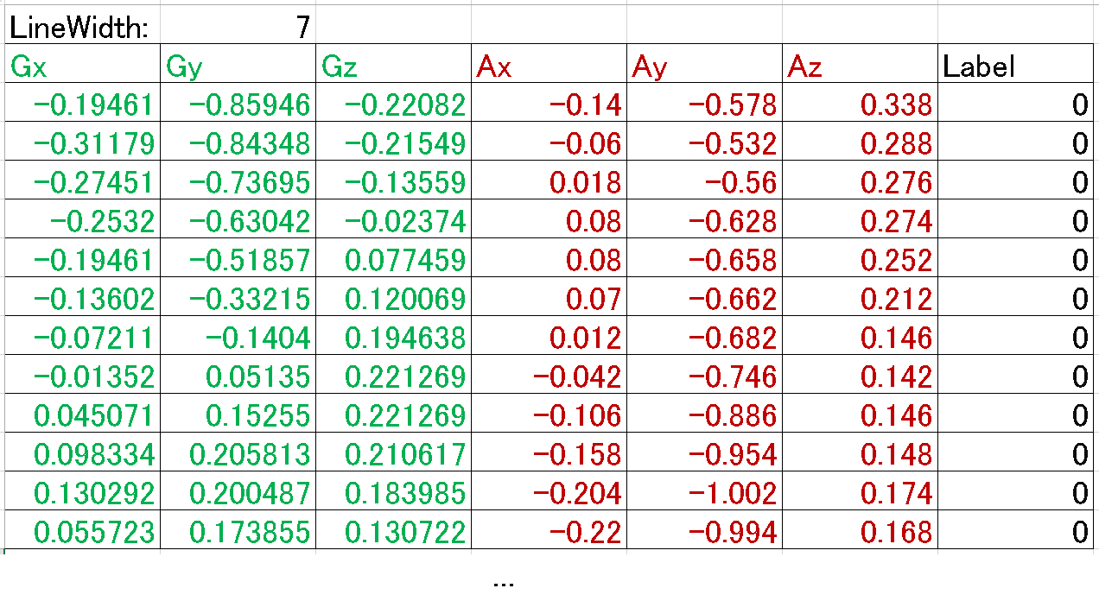Image resolution: width=1099 pixels, height=601 pixels.
Task: Select the Label column header cell
Action: [x=1015, y=66]
